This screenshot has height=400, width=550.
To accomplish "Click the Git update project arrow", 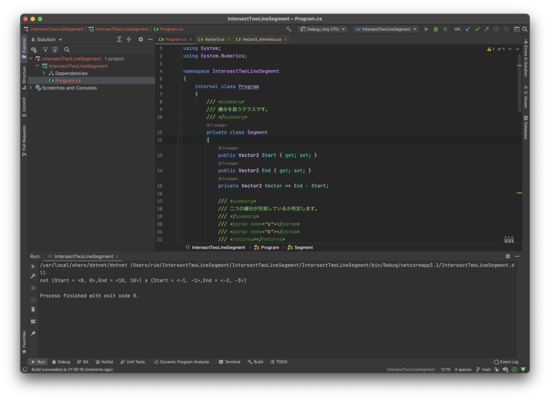I will tap(468, 29).
